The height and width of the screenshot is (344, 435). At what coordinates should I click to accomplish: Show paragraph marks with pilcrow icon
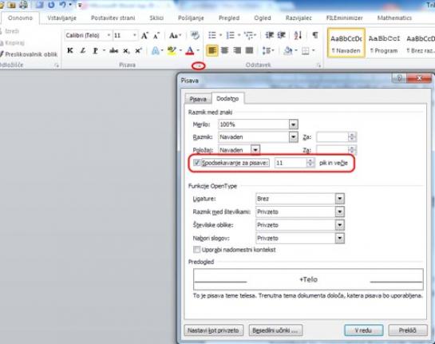[315, 35]
